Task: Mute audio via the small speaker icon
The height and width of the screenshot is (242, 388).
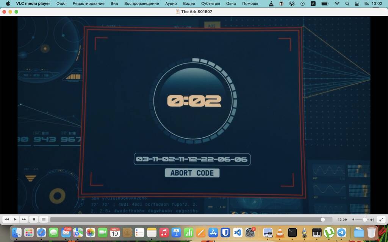Action: point(354,220)
